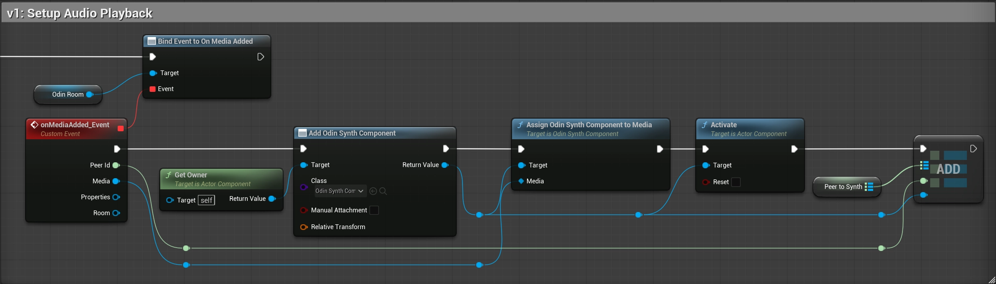Click Peer to Synth map output pin
Screen dimensions: 996x284
(869, 187)
